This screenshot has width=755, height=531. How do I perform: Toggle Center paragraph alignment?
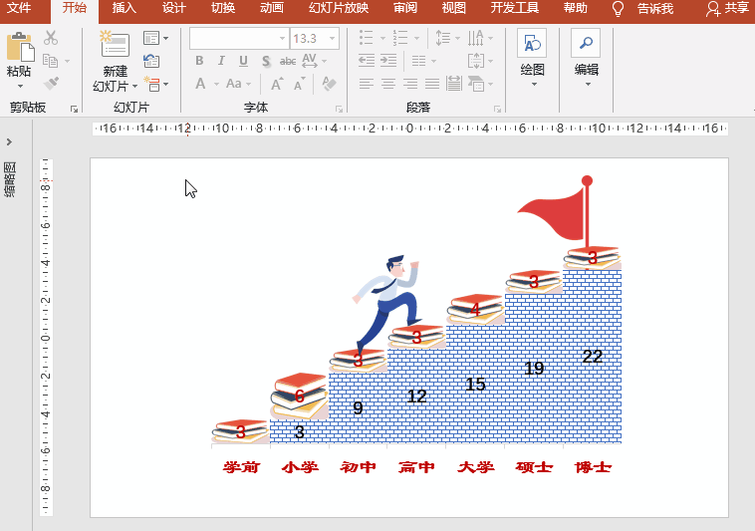point(388,84)
